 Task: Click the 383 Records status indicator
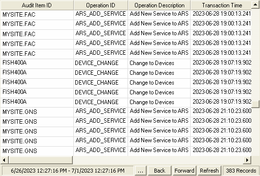[241, 171]
